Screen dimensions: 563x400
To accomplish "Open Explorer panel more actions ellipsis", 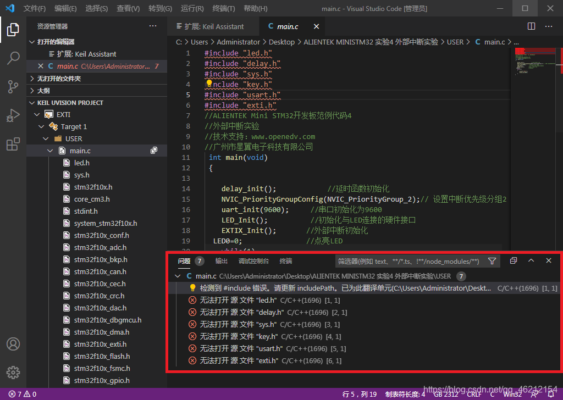I will [153, 26].
